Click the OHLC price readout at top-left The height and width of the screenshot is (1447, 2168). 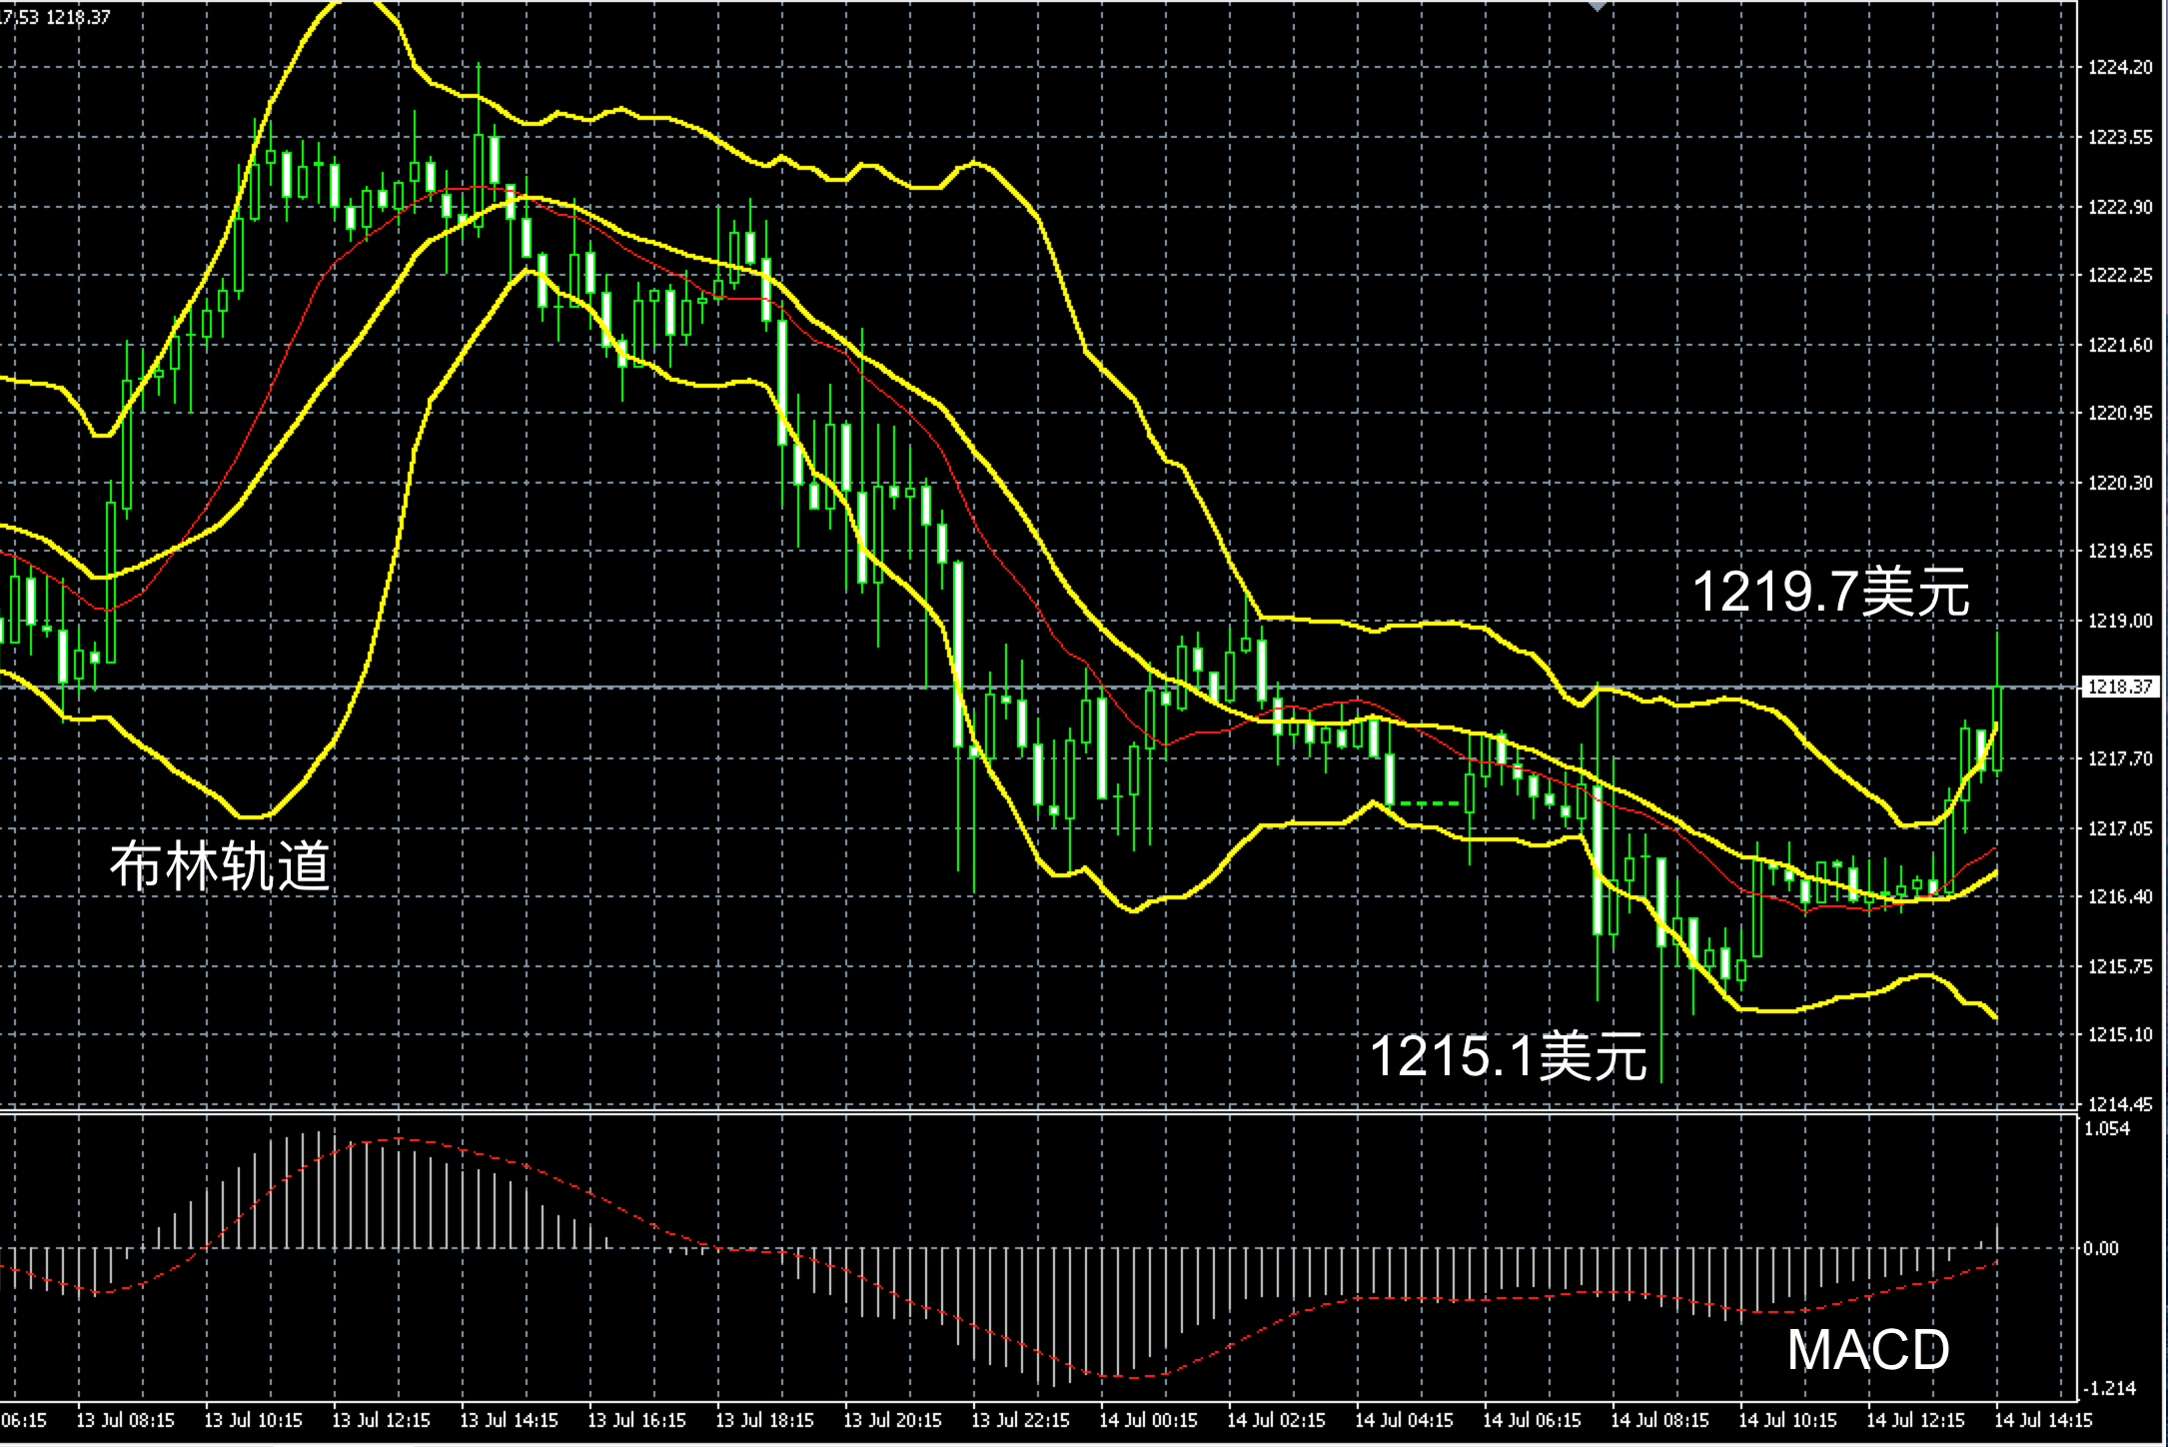click(x=56, y=17)
